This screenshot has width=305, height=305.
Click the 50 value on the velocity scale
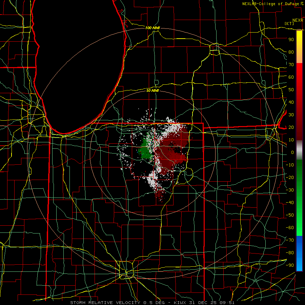pyautogui.click(x=291, y=90)
